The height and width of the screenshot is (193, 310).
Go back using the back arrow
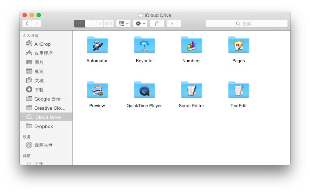(x=27, y=24)
